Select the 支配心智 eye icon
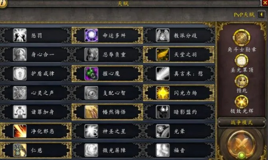The image size is (268, 160). pyautogui.click(x=91, y=93)
